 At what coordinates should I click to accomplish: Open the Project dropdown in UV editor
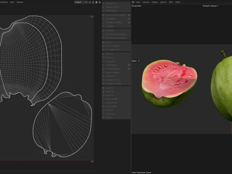tap(81, 2)
